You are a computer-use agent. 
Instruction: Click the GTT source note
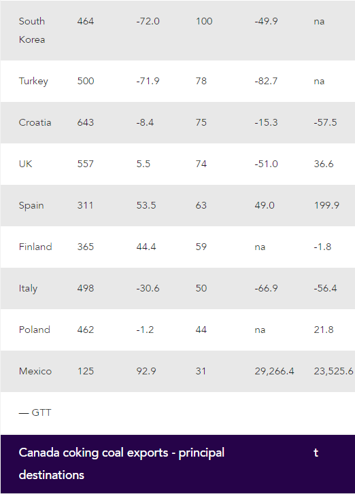[x=35, y=412]
